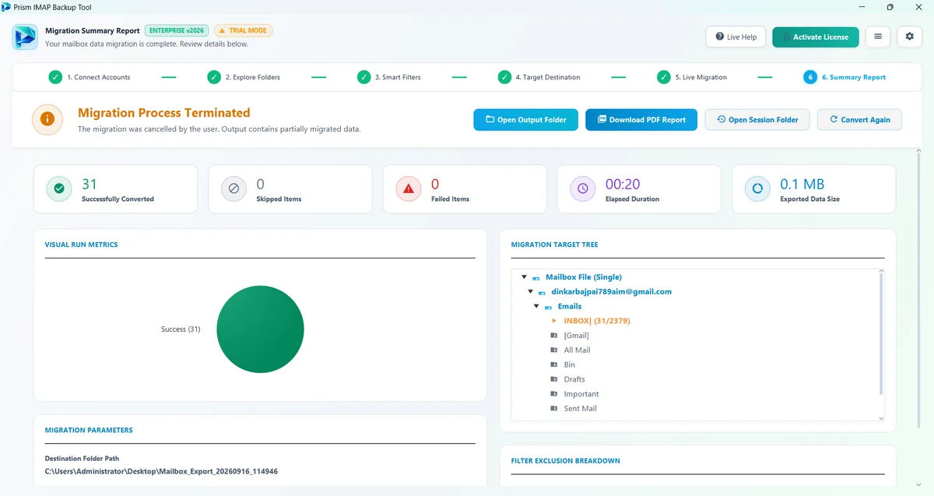Click the orange info icon beside Migration Process Terminated
This screenshot has width=934, height=496.
click(47, 119)
